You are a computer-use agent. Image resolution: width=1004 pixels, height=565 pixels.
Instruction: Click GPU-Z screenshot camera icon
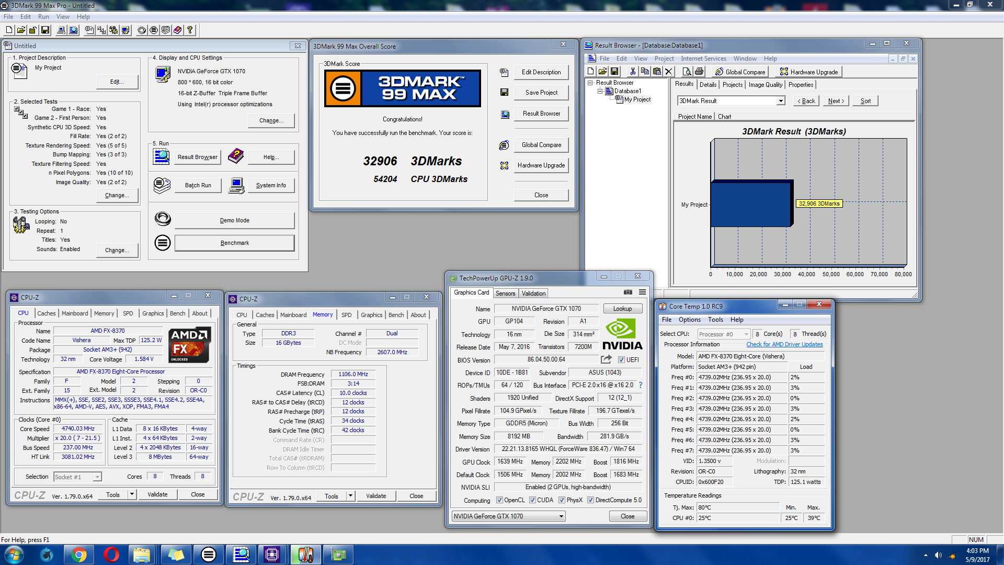tap(628, 292)
